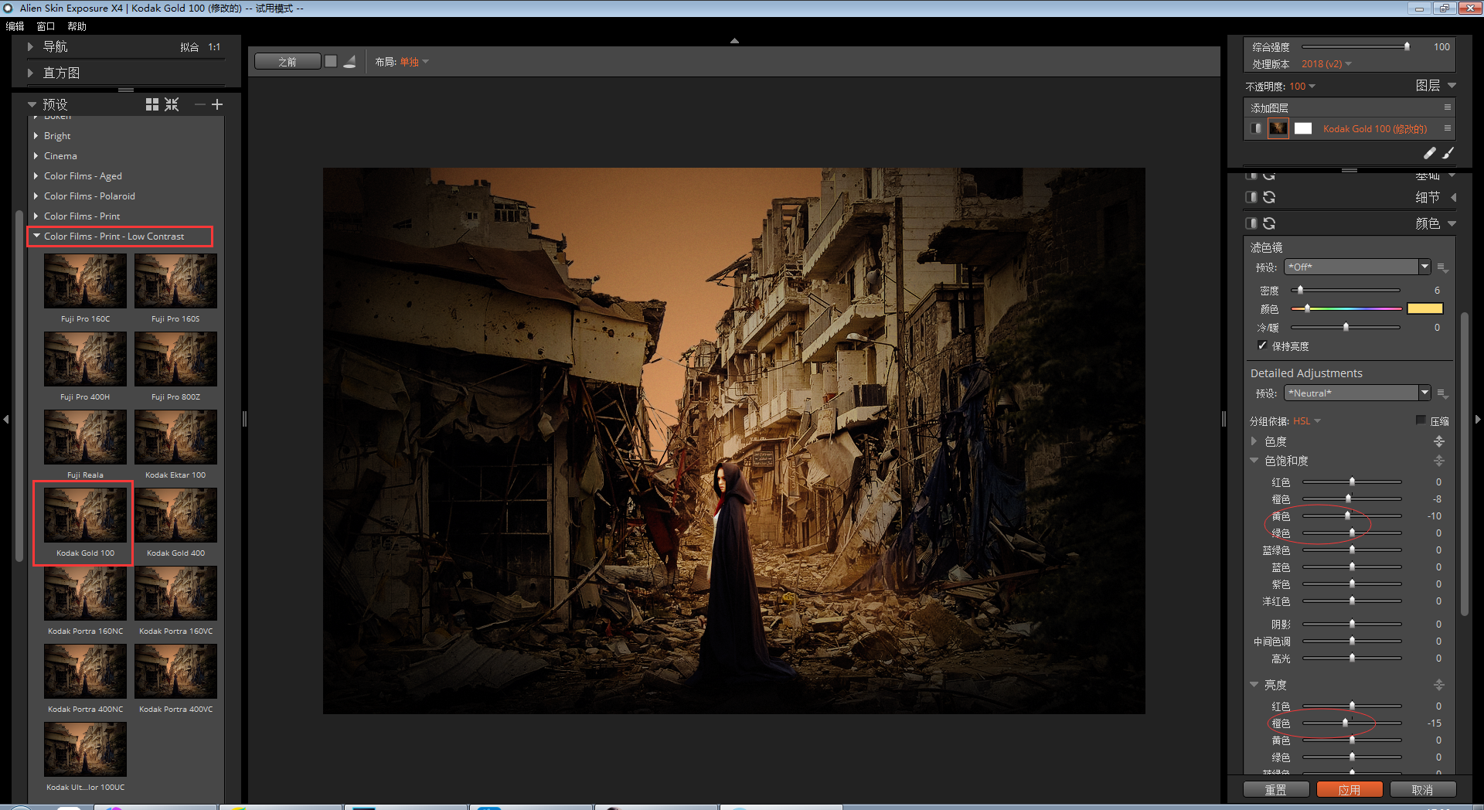Enable the 压缩 checkbox
The width and height of the screenshot is (1484, 810).
(1421, 420)
